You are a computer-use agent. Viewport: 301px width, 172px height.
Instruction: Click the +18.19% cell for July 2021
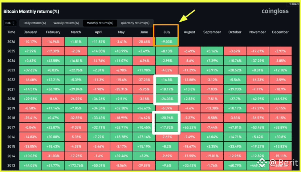pos(167,89)
